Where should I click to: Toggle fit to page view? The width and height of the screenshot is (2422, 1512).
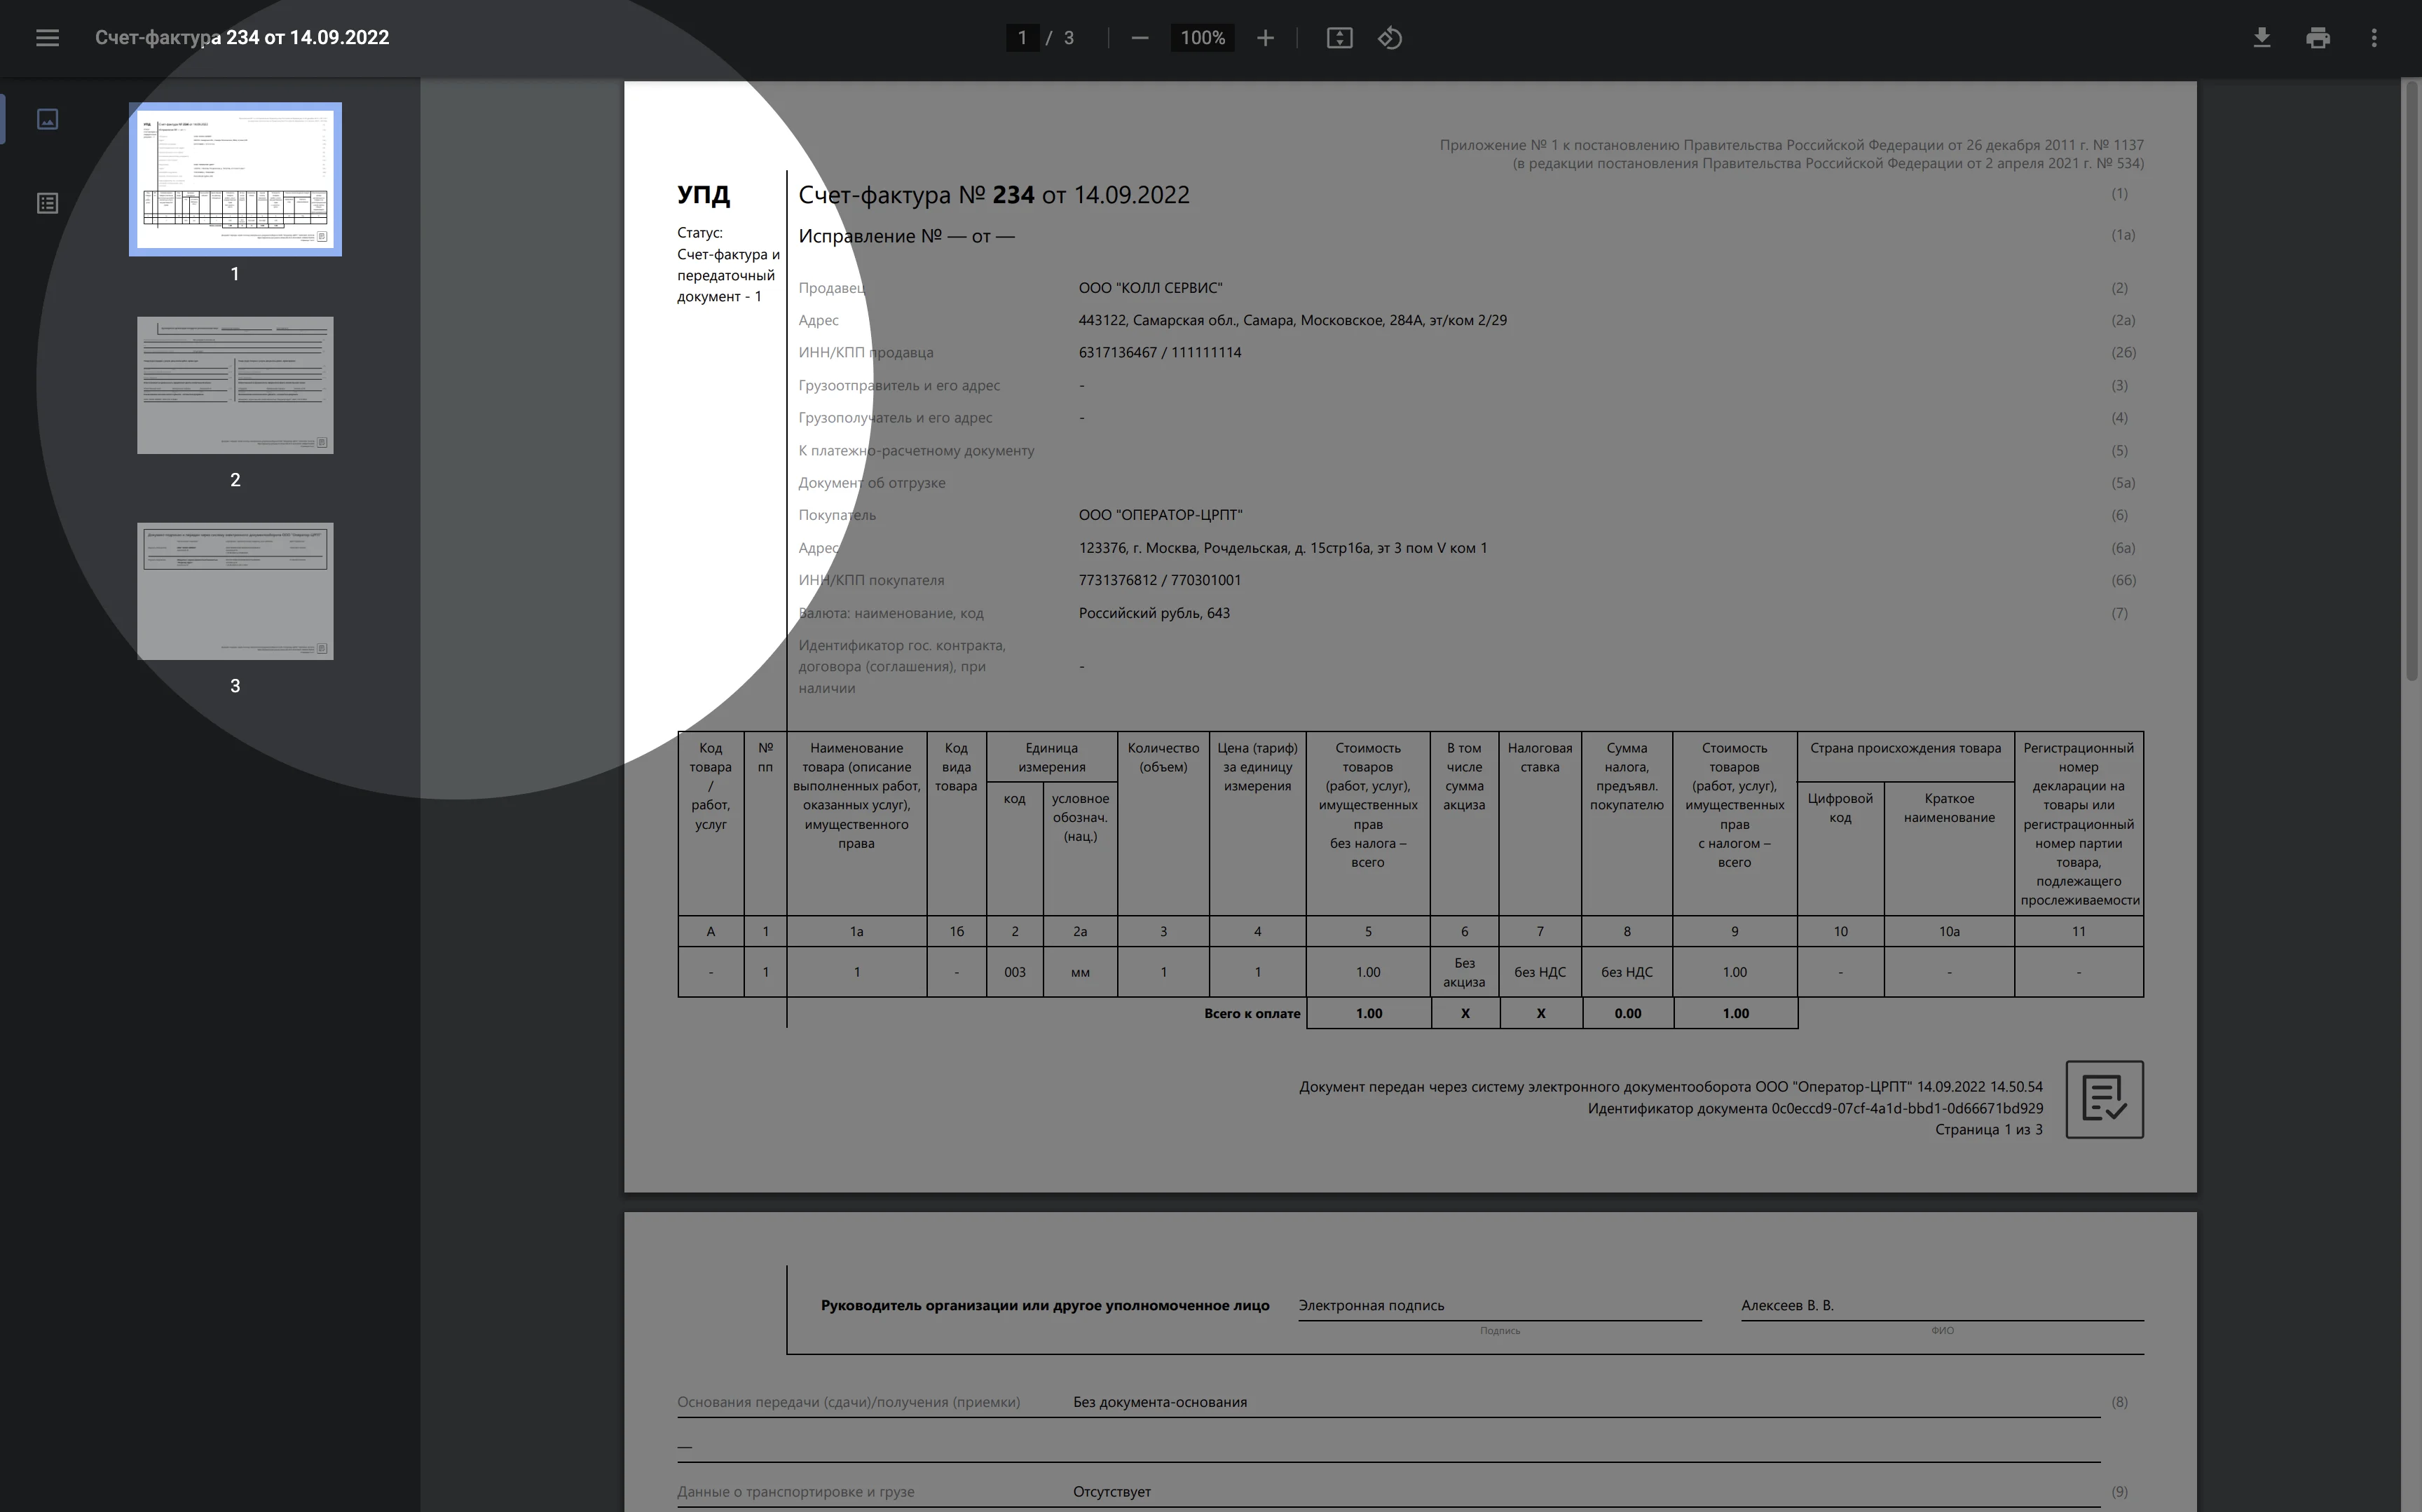pos(1339,38)
